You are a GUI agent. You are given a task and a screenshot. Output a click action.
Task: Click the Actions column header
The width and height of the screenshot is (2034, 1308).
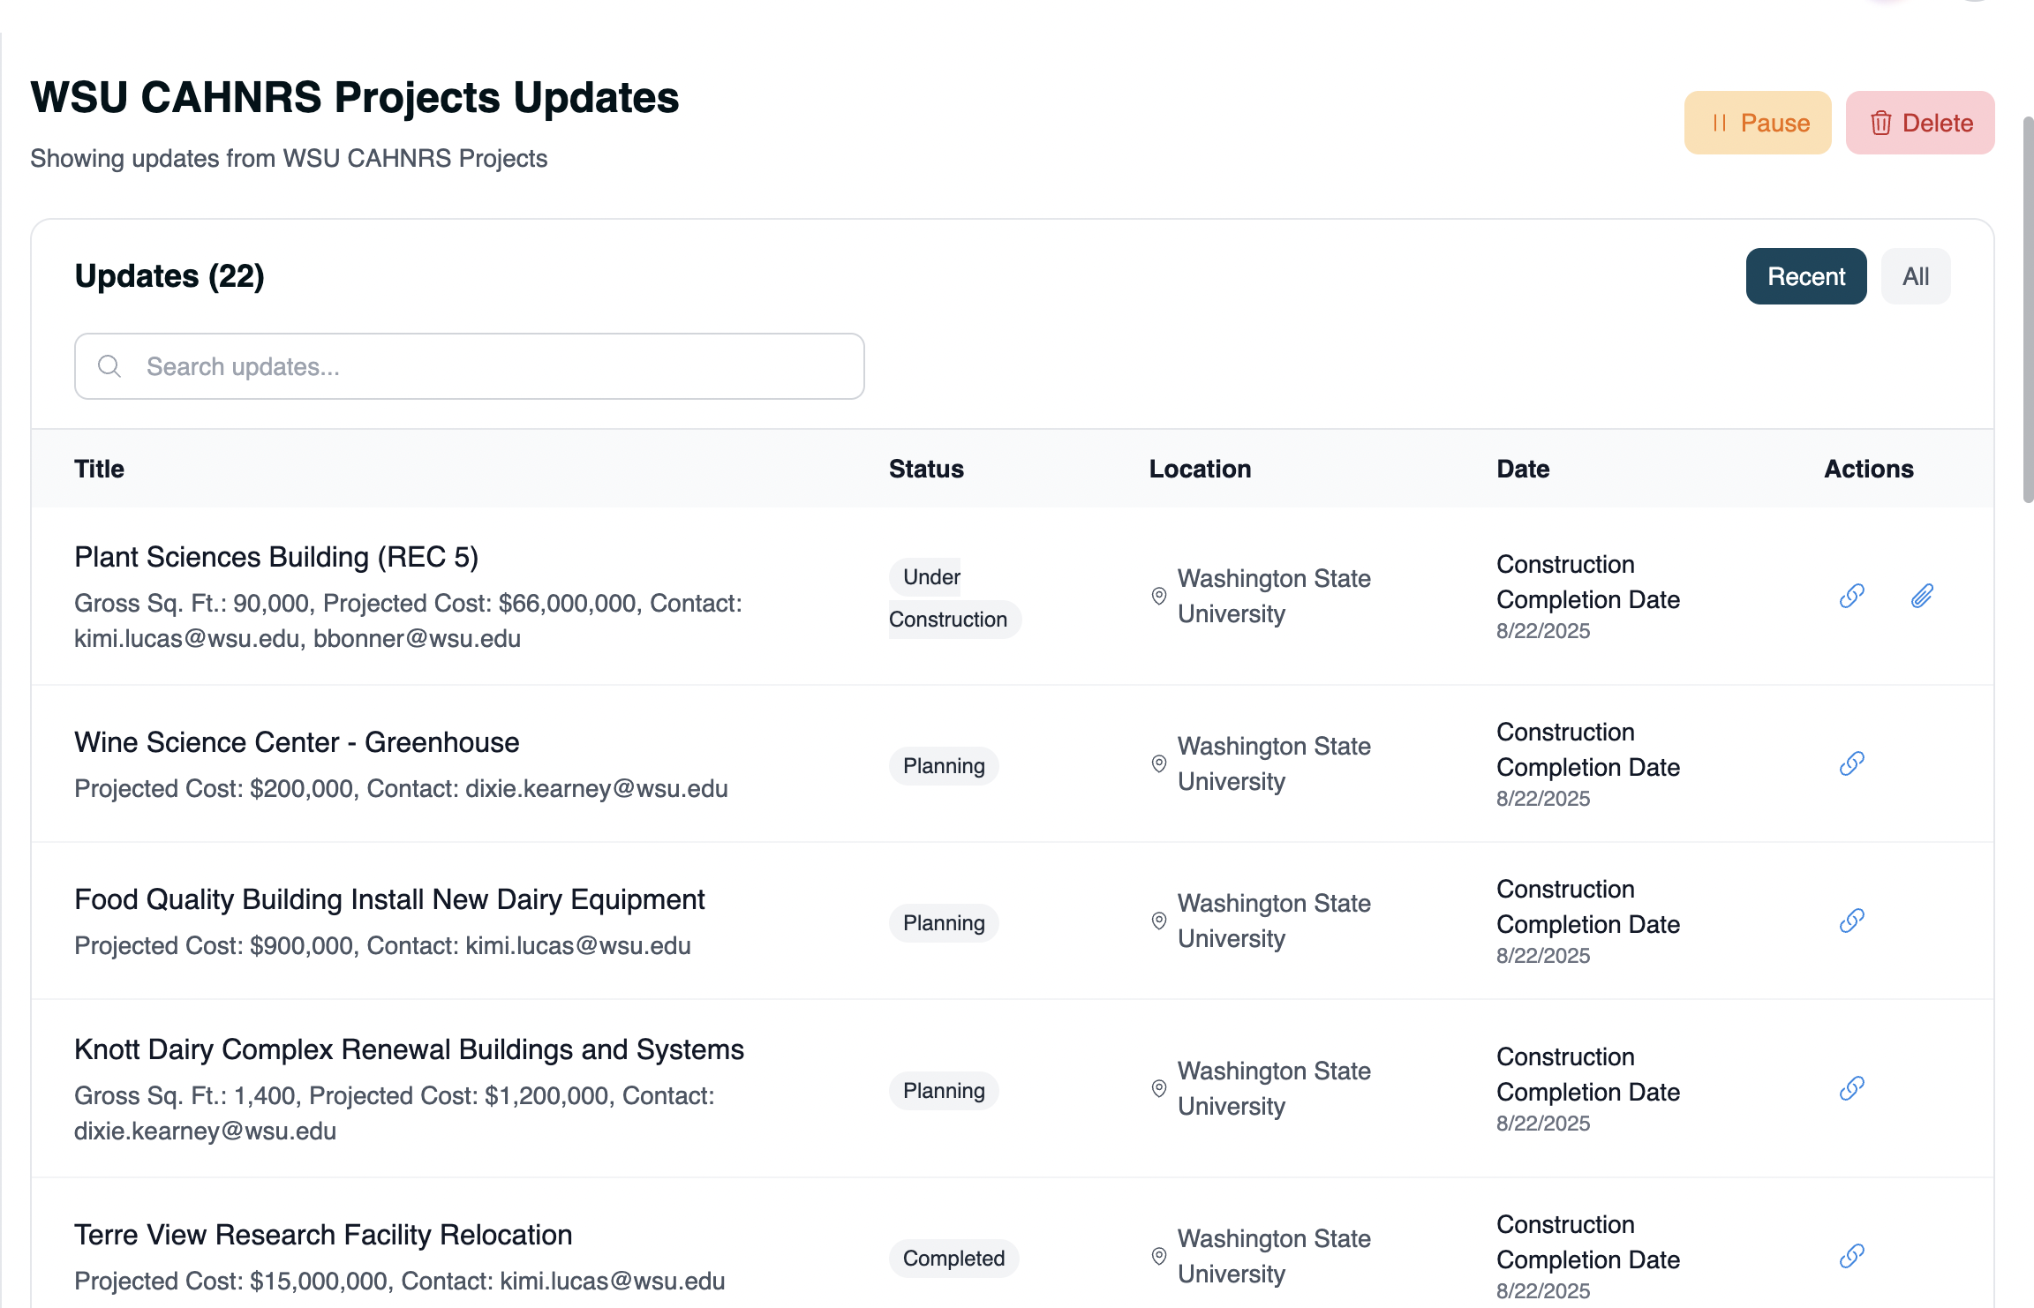1869,469
